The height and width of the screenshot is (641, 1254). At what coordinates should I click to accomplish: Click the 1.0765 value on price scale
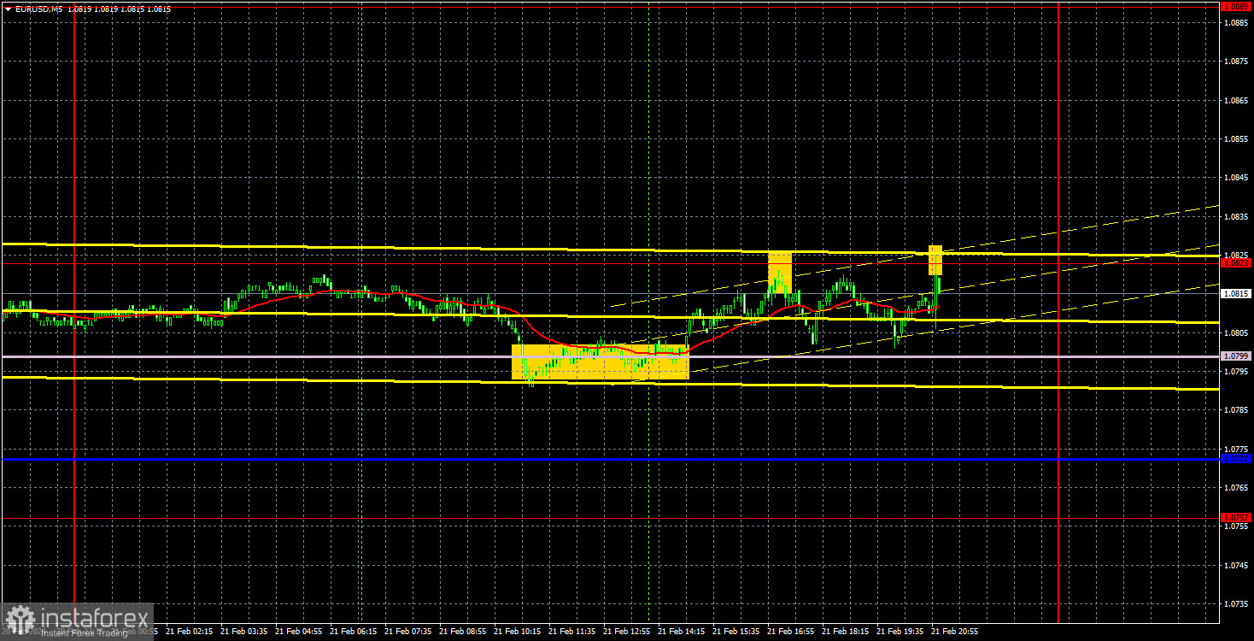(1235, 487)
